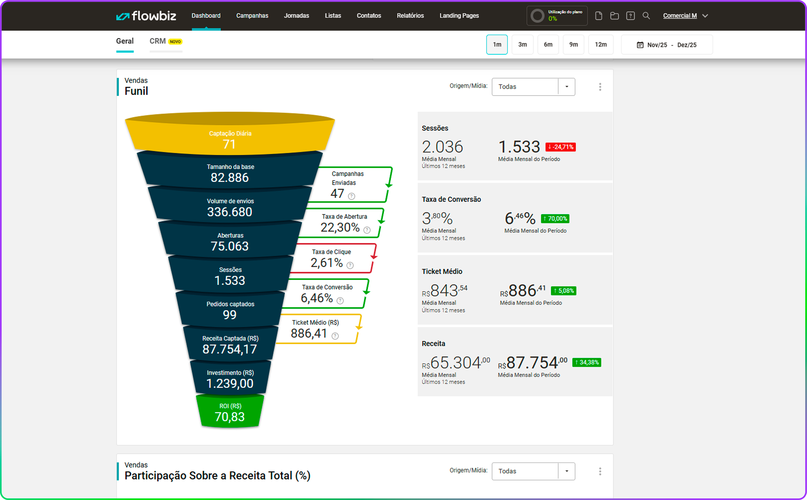Open the Nov/25 - Dez/25 date picker

click(x=667, y=45)
